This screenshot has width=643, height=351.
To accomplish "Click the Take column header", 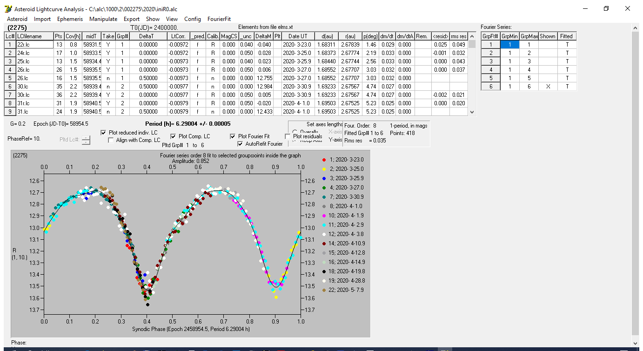I will click(x=108, y=36).
